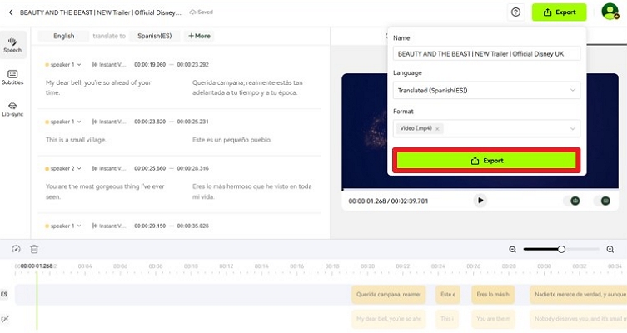Zoom in the timeline with magnifier plus
Image resolution: width=627 pixels, height=333 pixels.
pyautogui.click(x=610, y=249)
